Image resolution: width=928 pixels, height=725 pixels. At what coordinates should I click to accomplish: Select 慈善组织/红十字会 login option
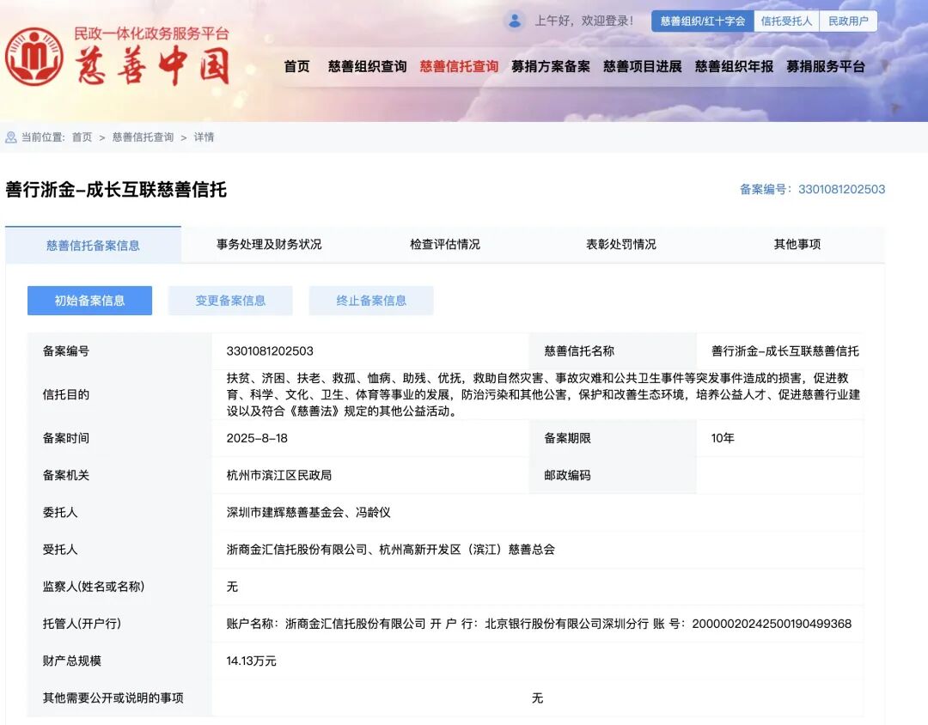(x=703, y=21)
